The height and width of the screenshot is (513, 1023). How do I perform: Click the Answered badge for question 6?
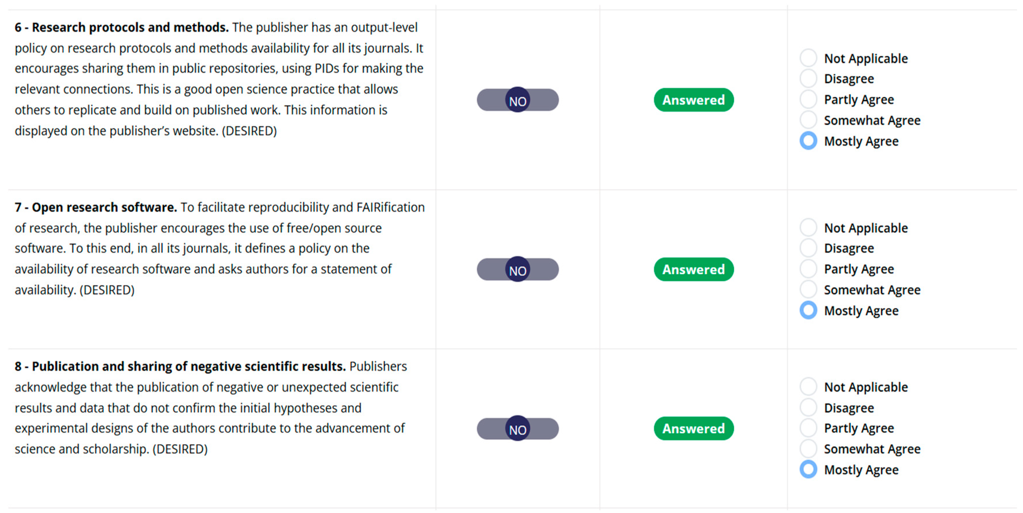[693, 100]
